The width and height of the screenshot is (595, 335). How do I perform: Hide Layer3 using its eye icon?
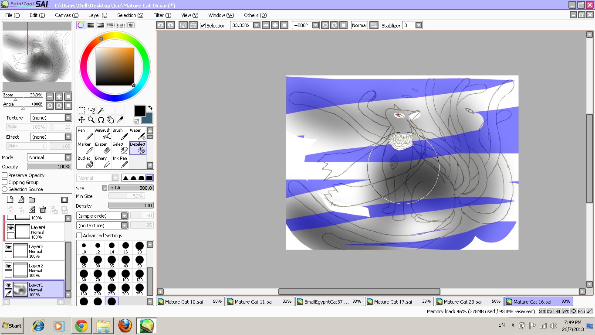point(8,247)
